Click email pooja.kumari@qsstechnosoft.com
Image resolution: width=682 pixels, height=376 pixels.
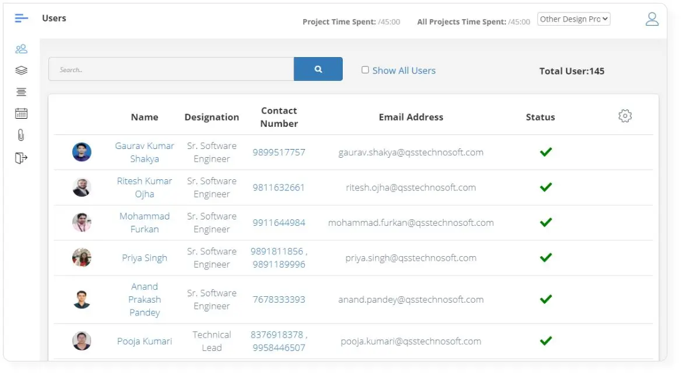410,341
